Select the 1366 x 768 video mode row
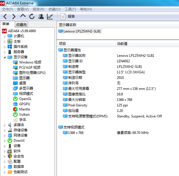The width and height of the screenshot is (179, 176). tap(117, 133)
